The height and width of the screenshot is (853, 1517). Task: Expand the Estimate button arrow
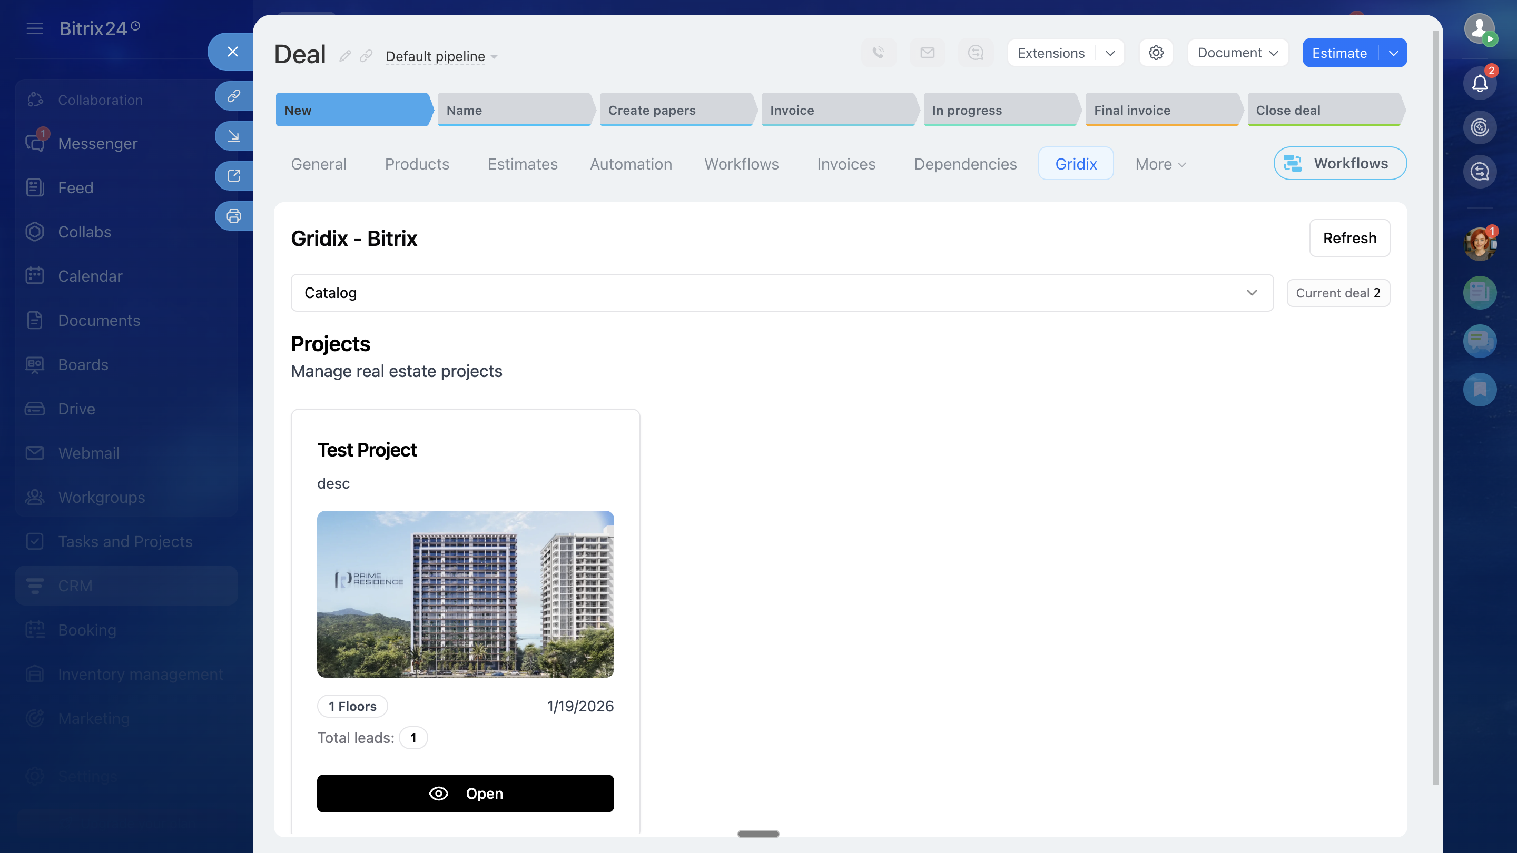(1393, 53)
